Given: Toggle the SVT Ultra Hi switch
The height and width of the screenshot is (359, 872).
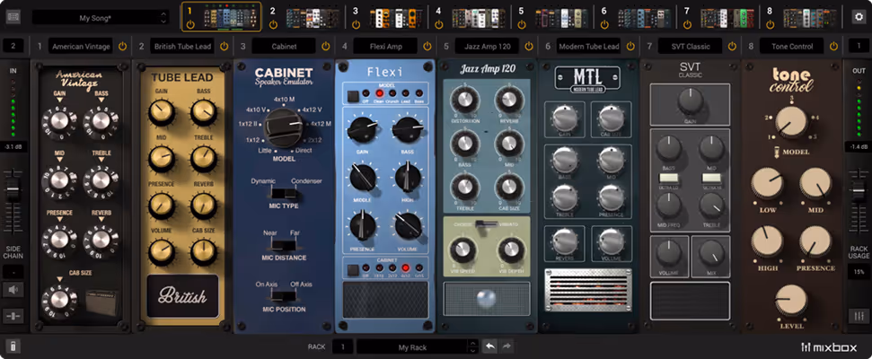Looking at the screenshot, I should pos(711,178).
